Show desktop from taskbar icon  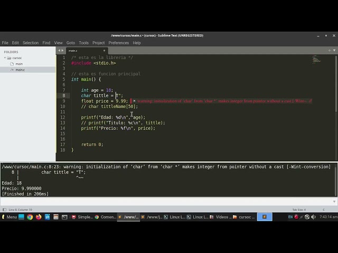click(x=21, y=217)
